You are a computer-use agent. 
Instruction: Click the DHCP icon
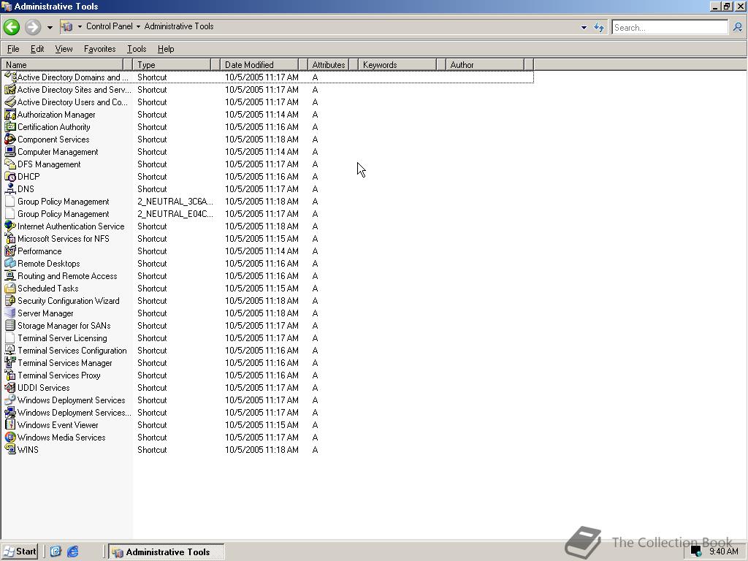point(10,177)
